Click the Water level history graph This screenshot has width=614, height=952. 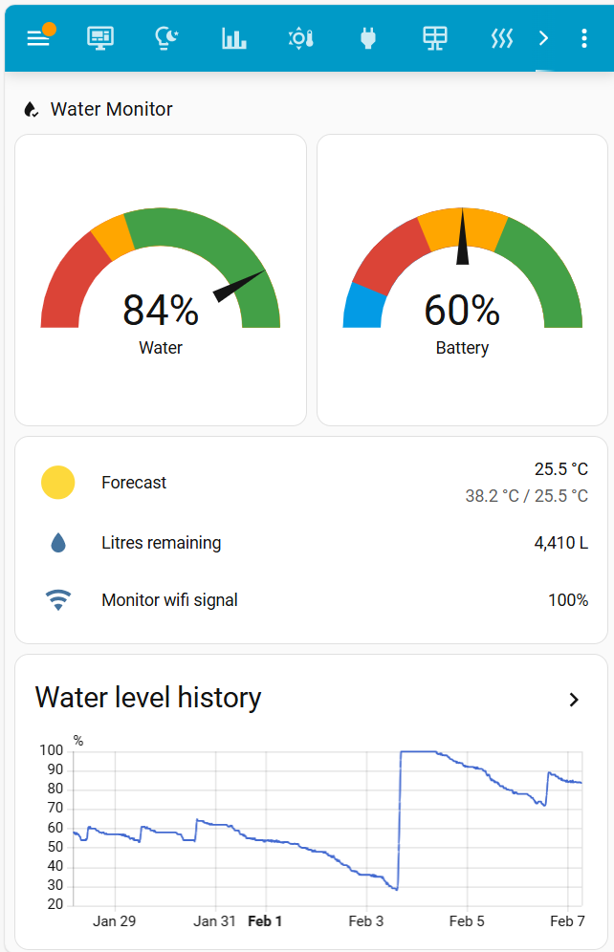[x=325, y=827]
